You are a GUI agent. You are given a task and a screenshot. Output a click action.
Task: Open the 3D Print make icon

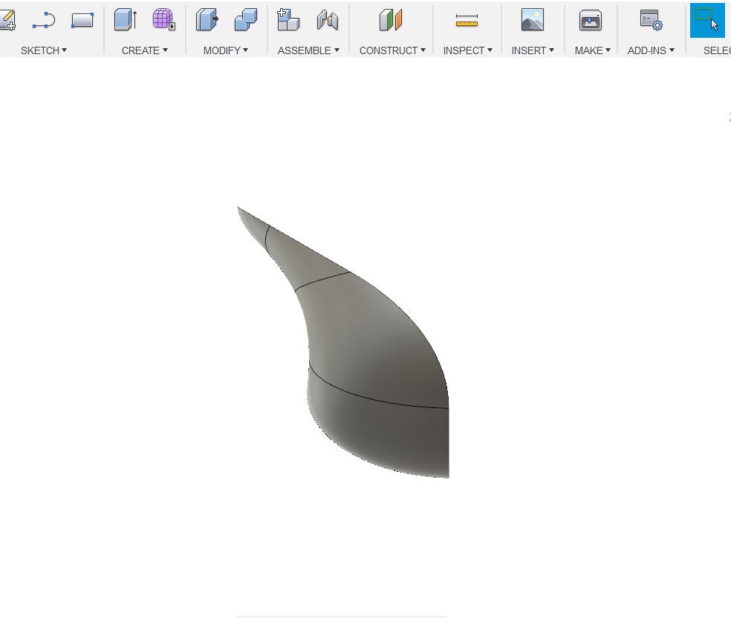tap(590, 21)
